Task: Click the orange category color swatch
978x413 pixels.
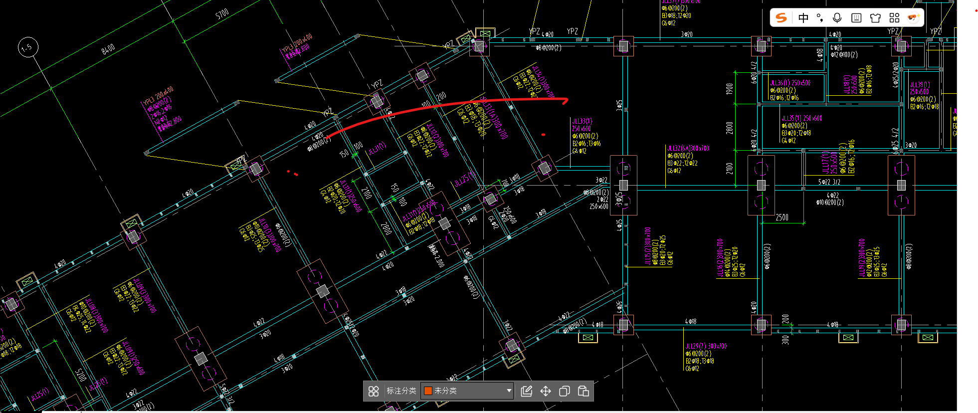Action: [428, 391]
